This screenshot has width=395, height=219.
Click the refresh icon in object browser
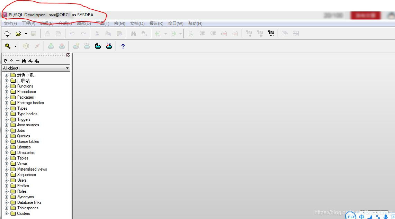click(x=6, y=61)
